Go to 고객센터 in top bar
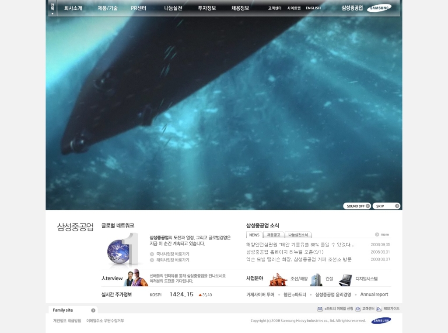 click(x=275, y=8)
